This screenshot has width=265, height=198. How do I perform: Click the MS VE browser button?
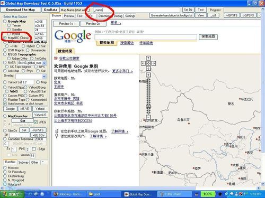click(25, 109)
